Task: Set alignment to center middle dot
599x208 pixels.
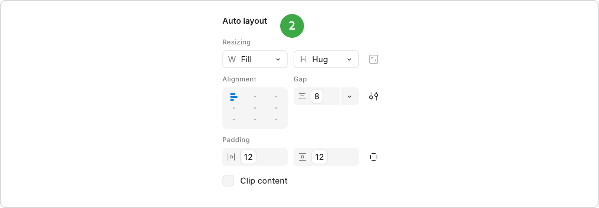Action: click(x=255, y=108)
